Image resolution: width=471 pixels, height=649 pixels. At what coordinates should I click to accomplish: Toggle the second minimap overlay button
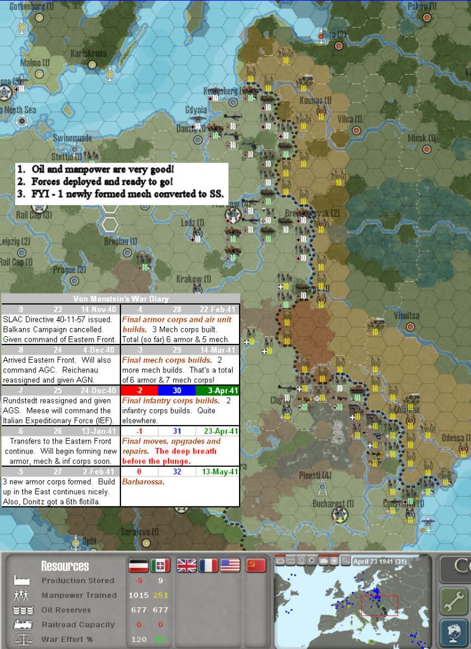pos(291,560)
